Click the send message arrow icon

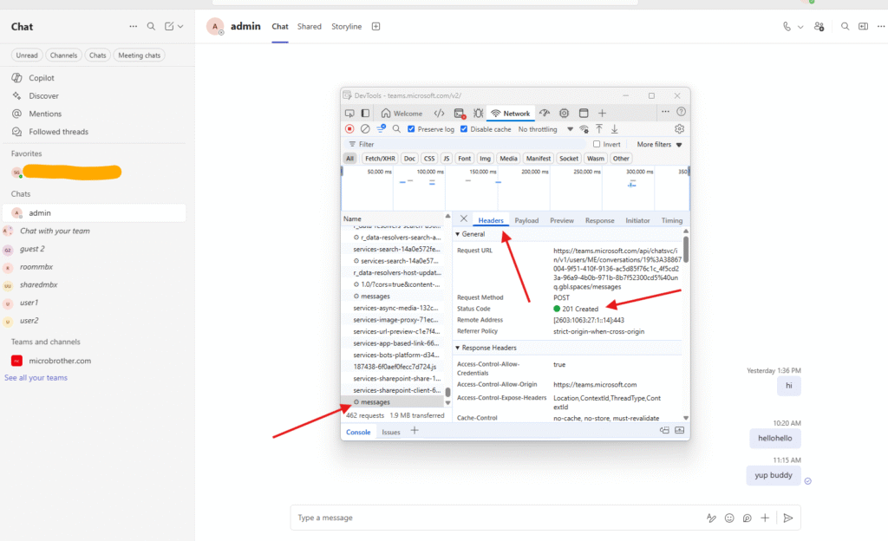pyautogui.click(x=787, y=518)
